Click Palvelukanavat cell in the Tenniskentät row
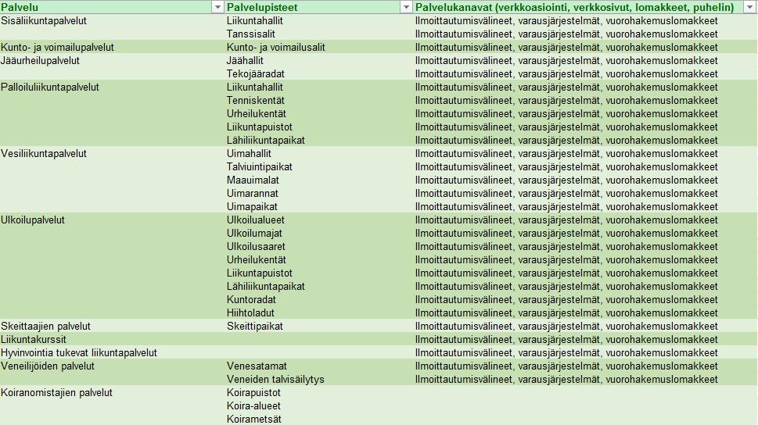The image size is (758, 425). (x=585, y=101)
